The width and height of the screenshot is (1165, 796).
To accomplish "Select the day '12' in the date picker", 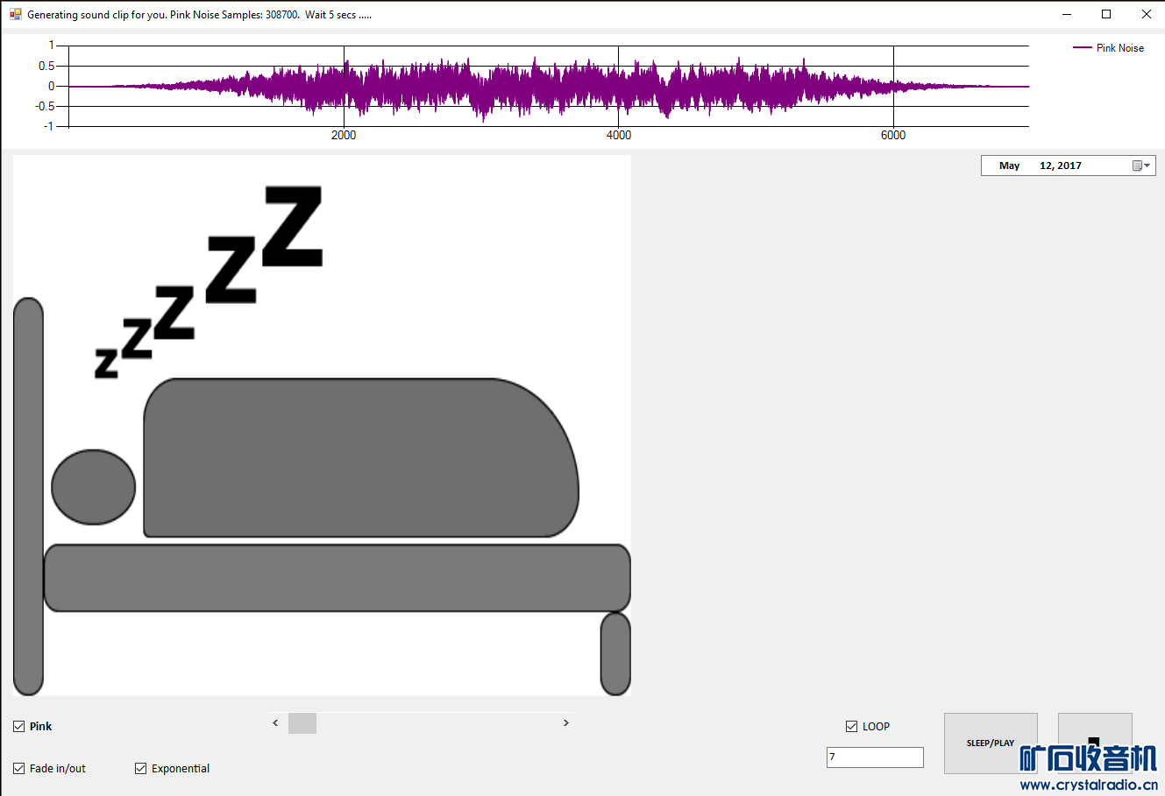I will (x=1046, y=166).
